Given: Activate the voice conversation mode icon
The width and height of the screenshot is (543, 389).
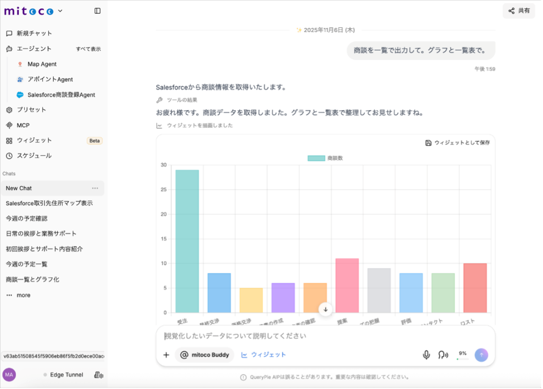Looking at the screenshot, I should click(442, 354).
